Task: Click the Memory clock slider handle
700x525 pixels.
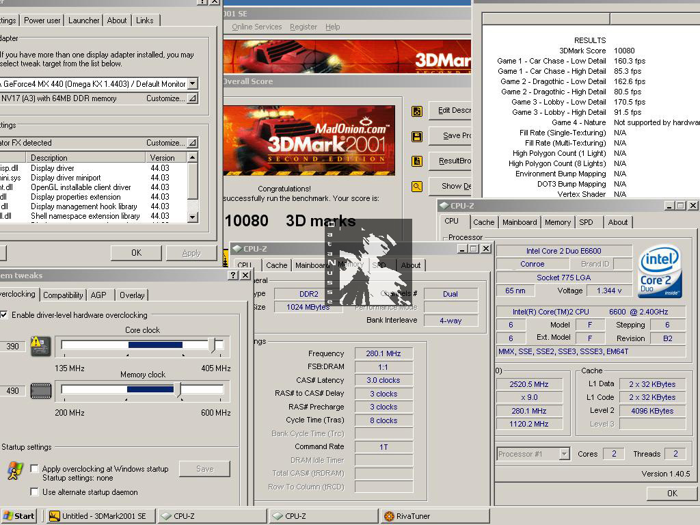Action: [177, 390]
